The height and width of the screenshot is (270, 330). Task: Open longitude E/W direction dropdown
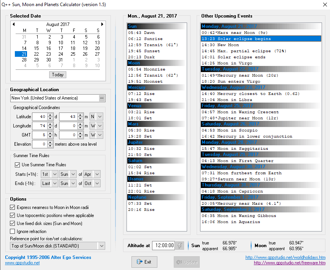[100, 126]
